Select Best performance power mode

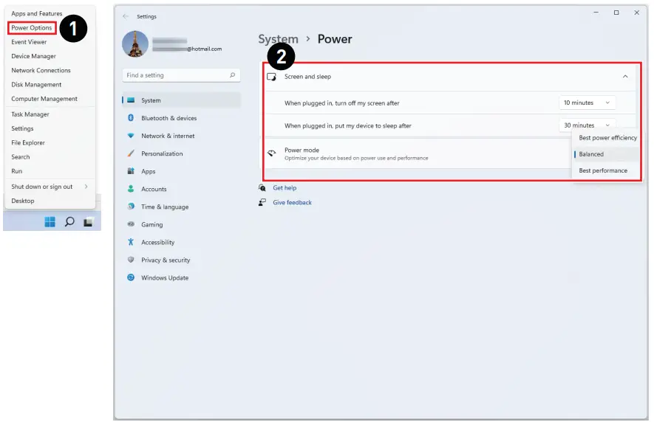(x=603, y=170)
